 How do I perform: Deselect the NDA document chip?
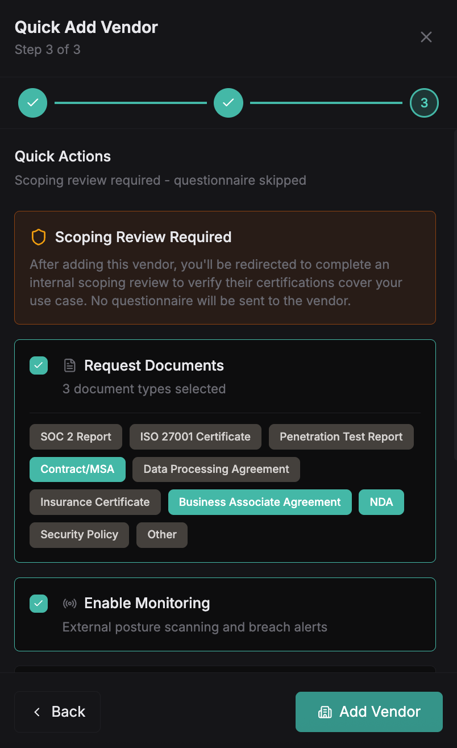(381, 502)
